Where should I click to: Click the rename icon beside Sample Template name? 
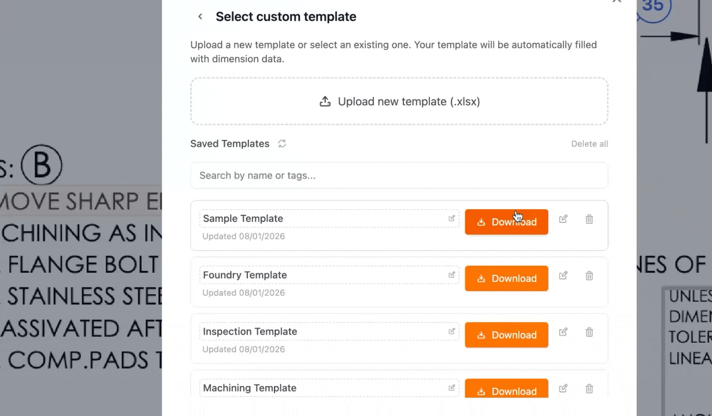(452, 218)
